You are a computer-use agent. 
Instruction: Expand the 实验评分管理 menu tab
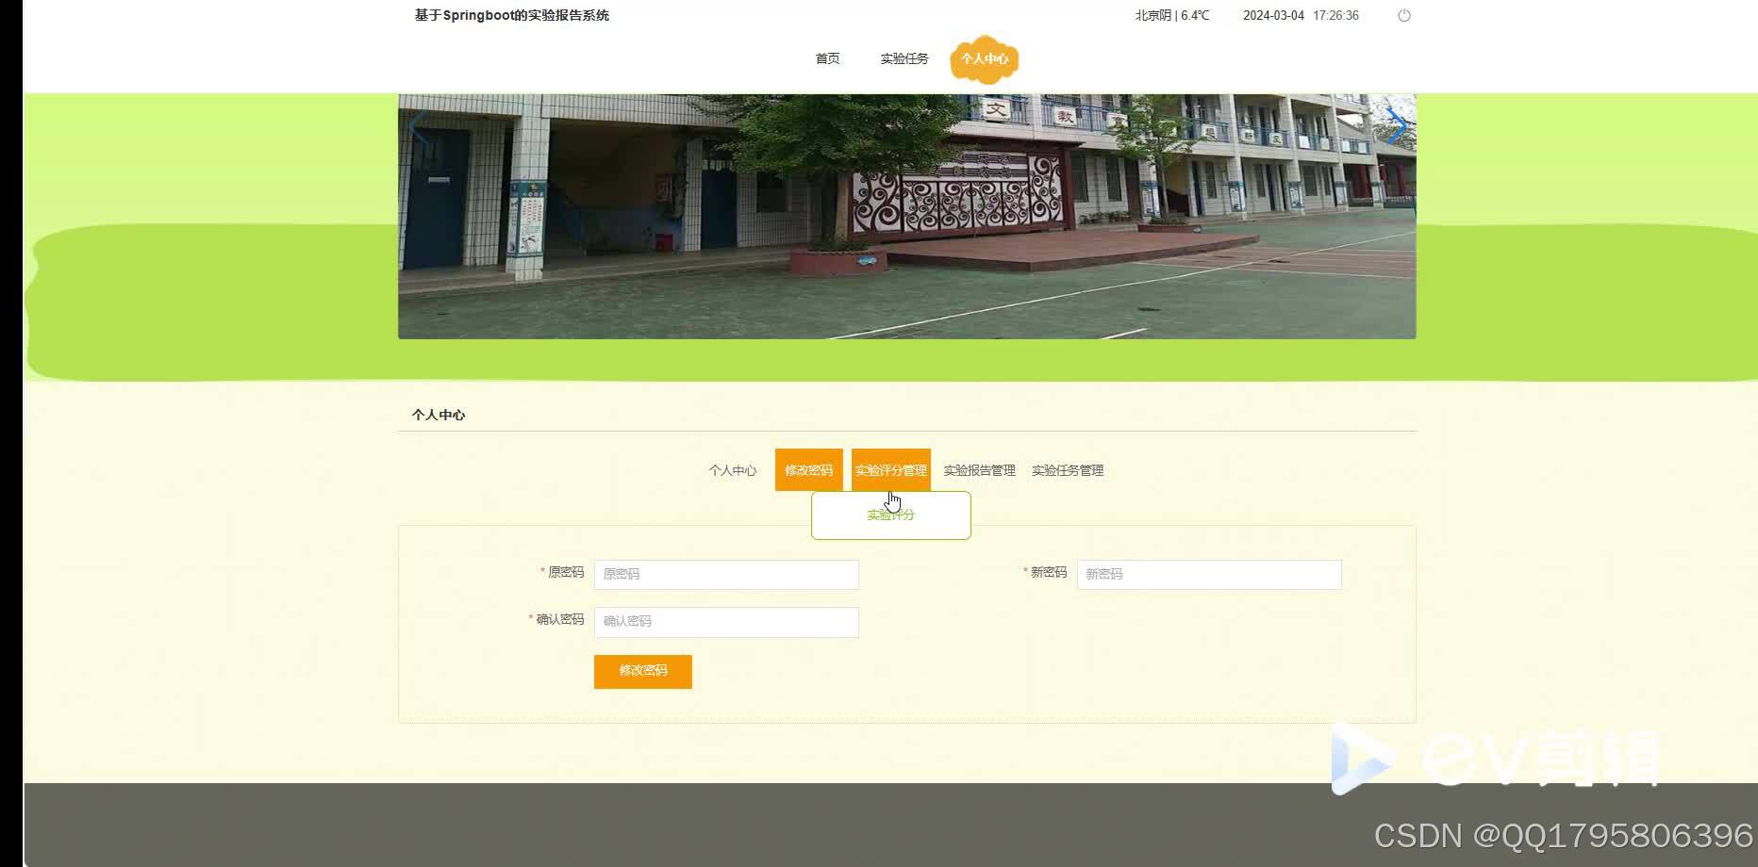coord(891,470)
